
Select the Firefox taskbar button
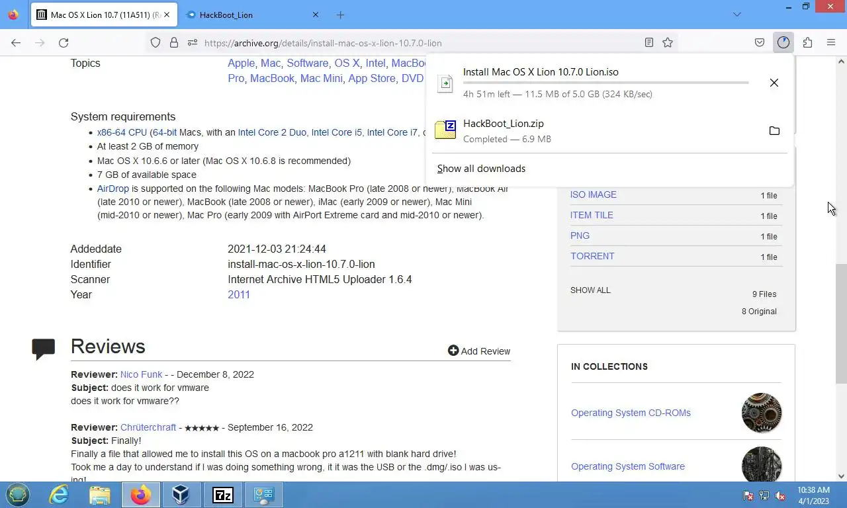(140, 494)
